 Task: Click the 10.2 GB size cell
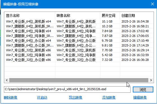tap(107, 26)
